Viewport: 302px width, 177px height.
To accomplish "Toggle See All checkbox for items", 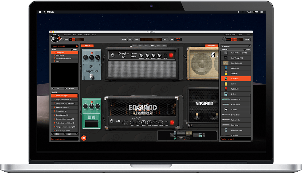I will (x=244, y=50).
